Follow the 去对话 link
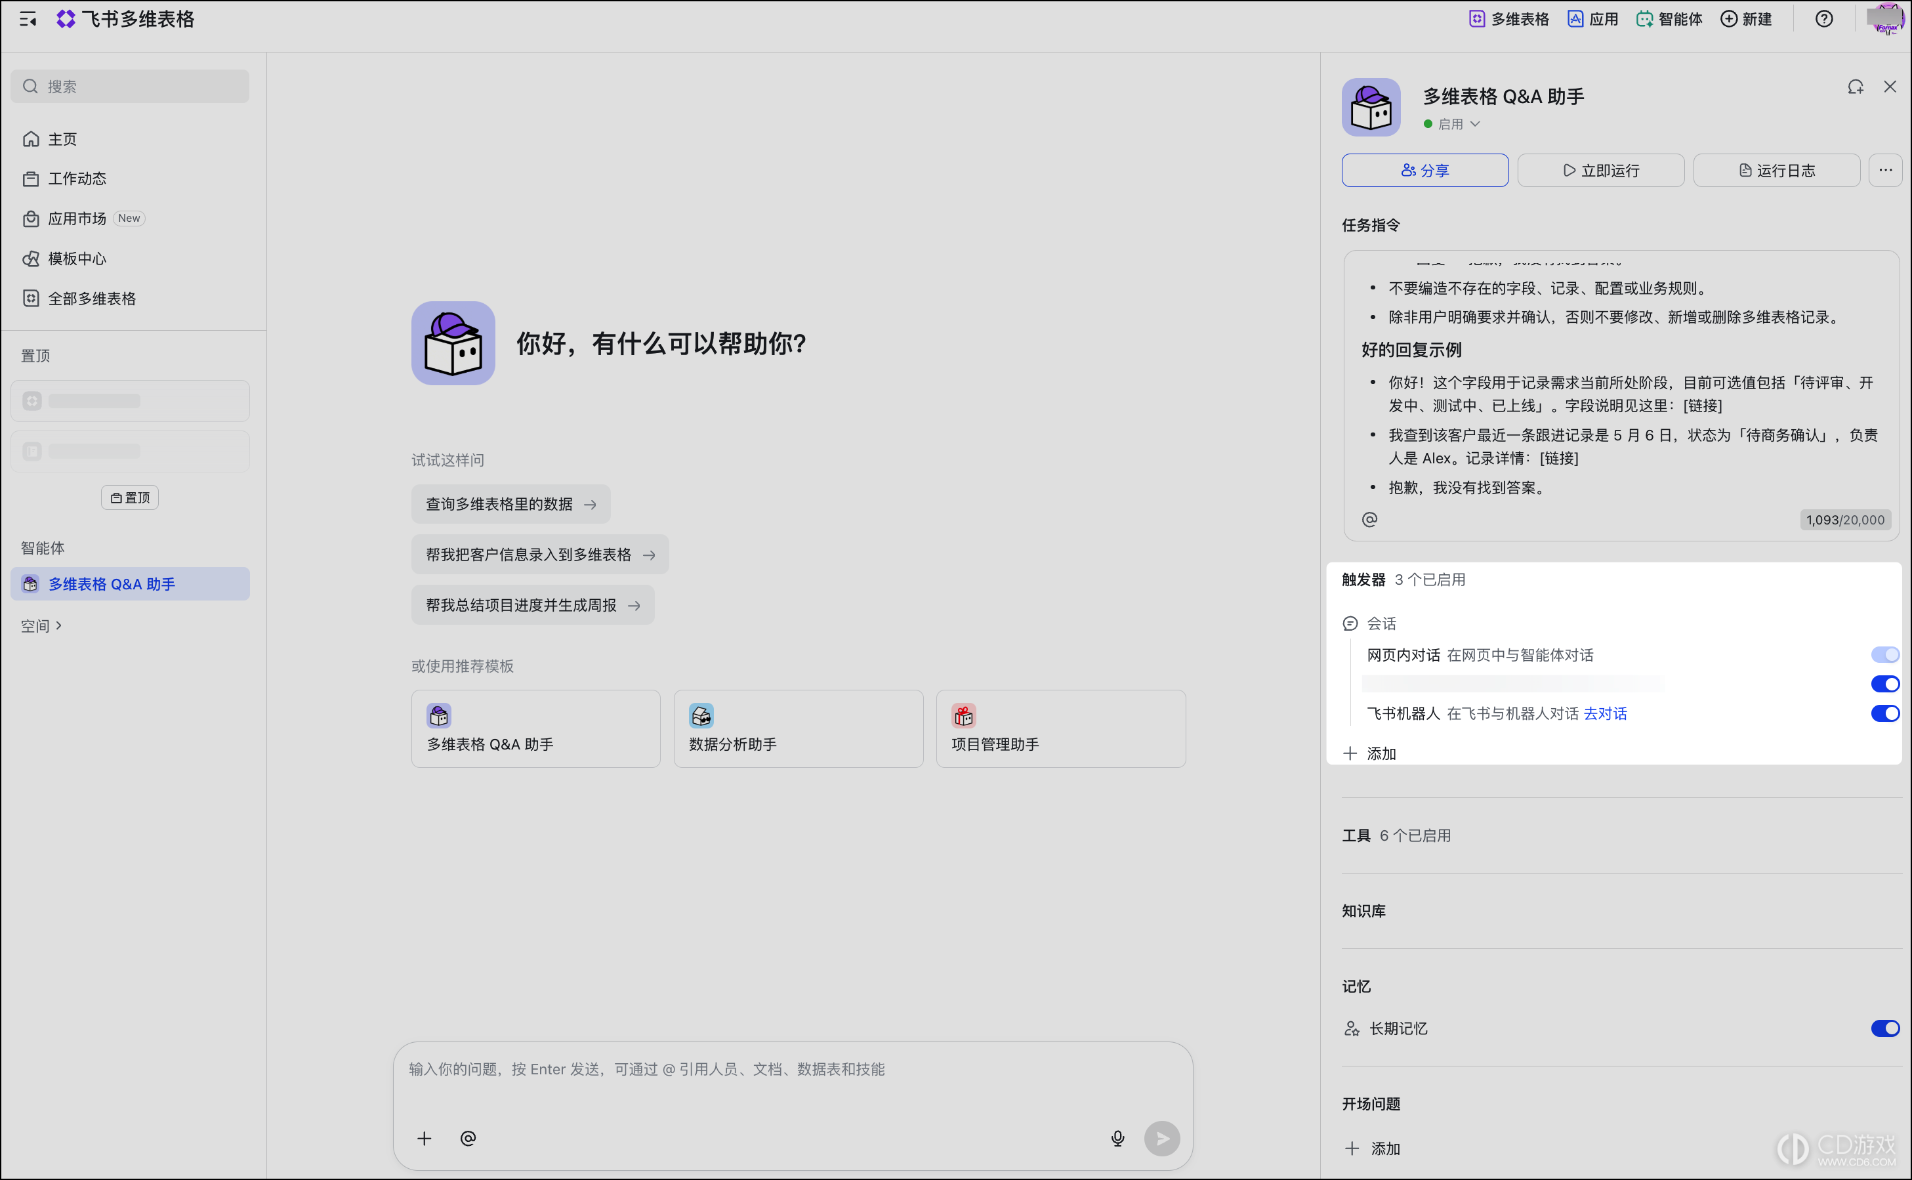 point(1606,713)
